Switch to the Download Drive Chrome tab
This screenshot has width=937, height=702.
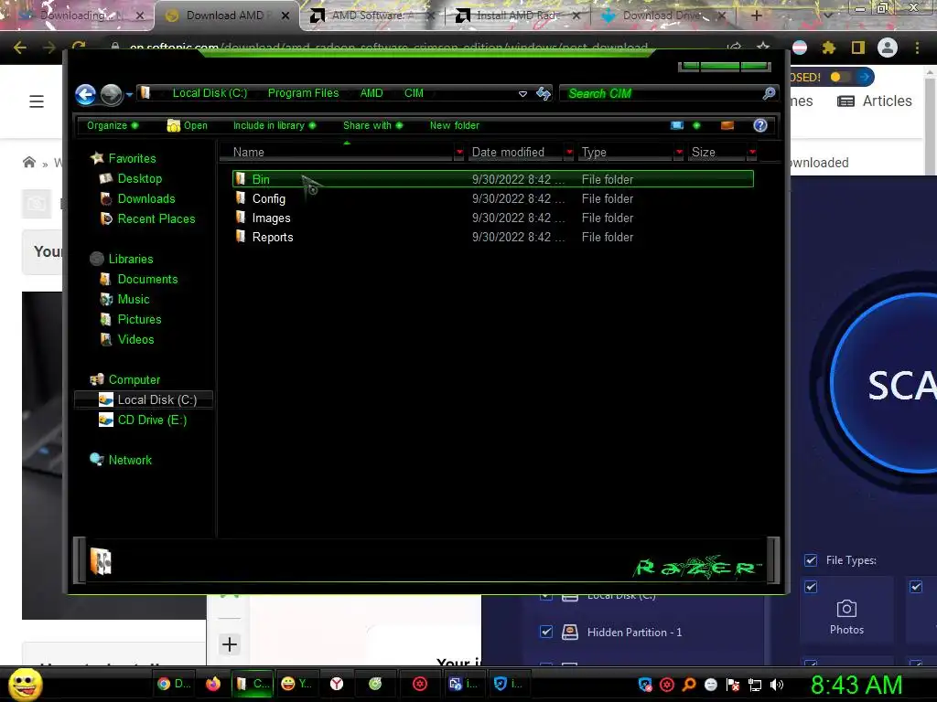pos(662,16)
